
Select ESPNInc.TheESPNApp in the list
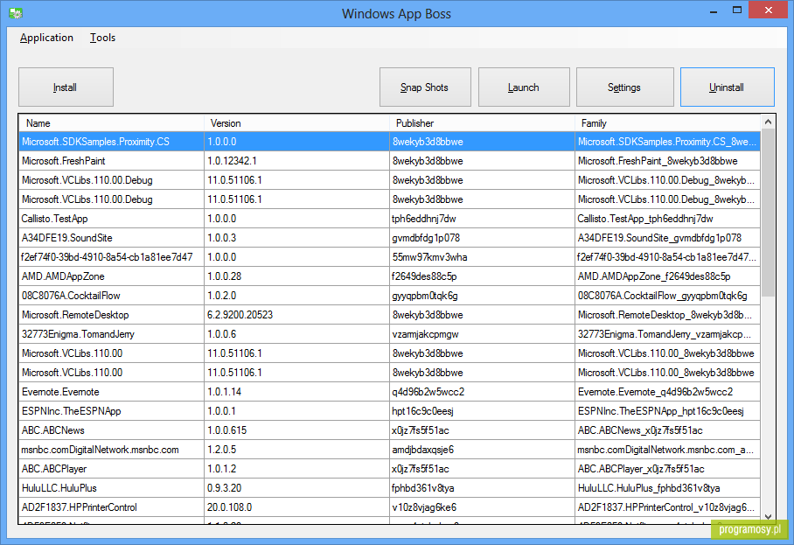[389, 411]
